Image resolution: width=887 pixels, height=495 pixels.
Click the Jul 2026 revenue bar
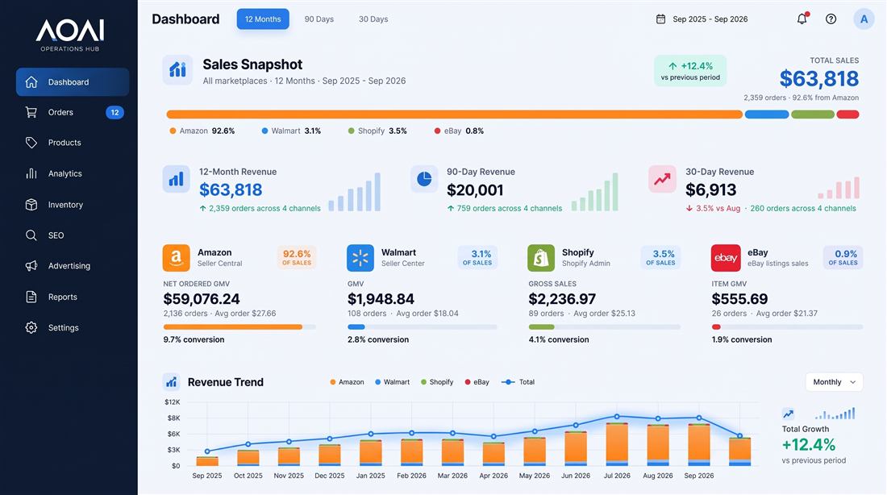(x=617, y=443)
